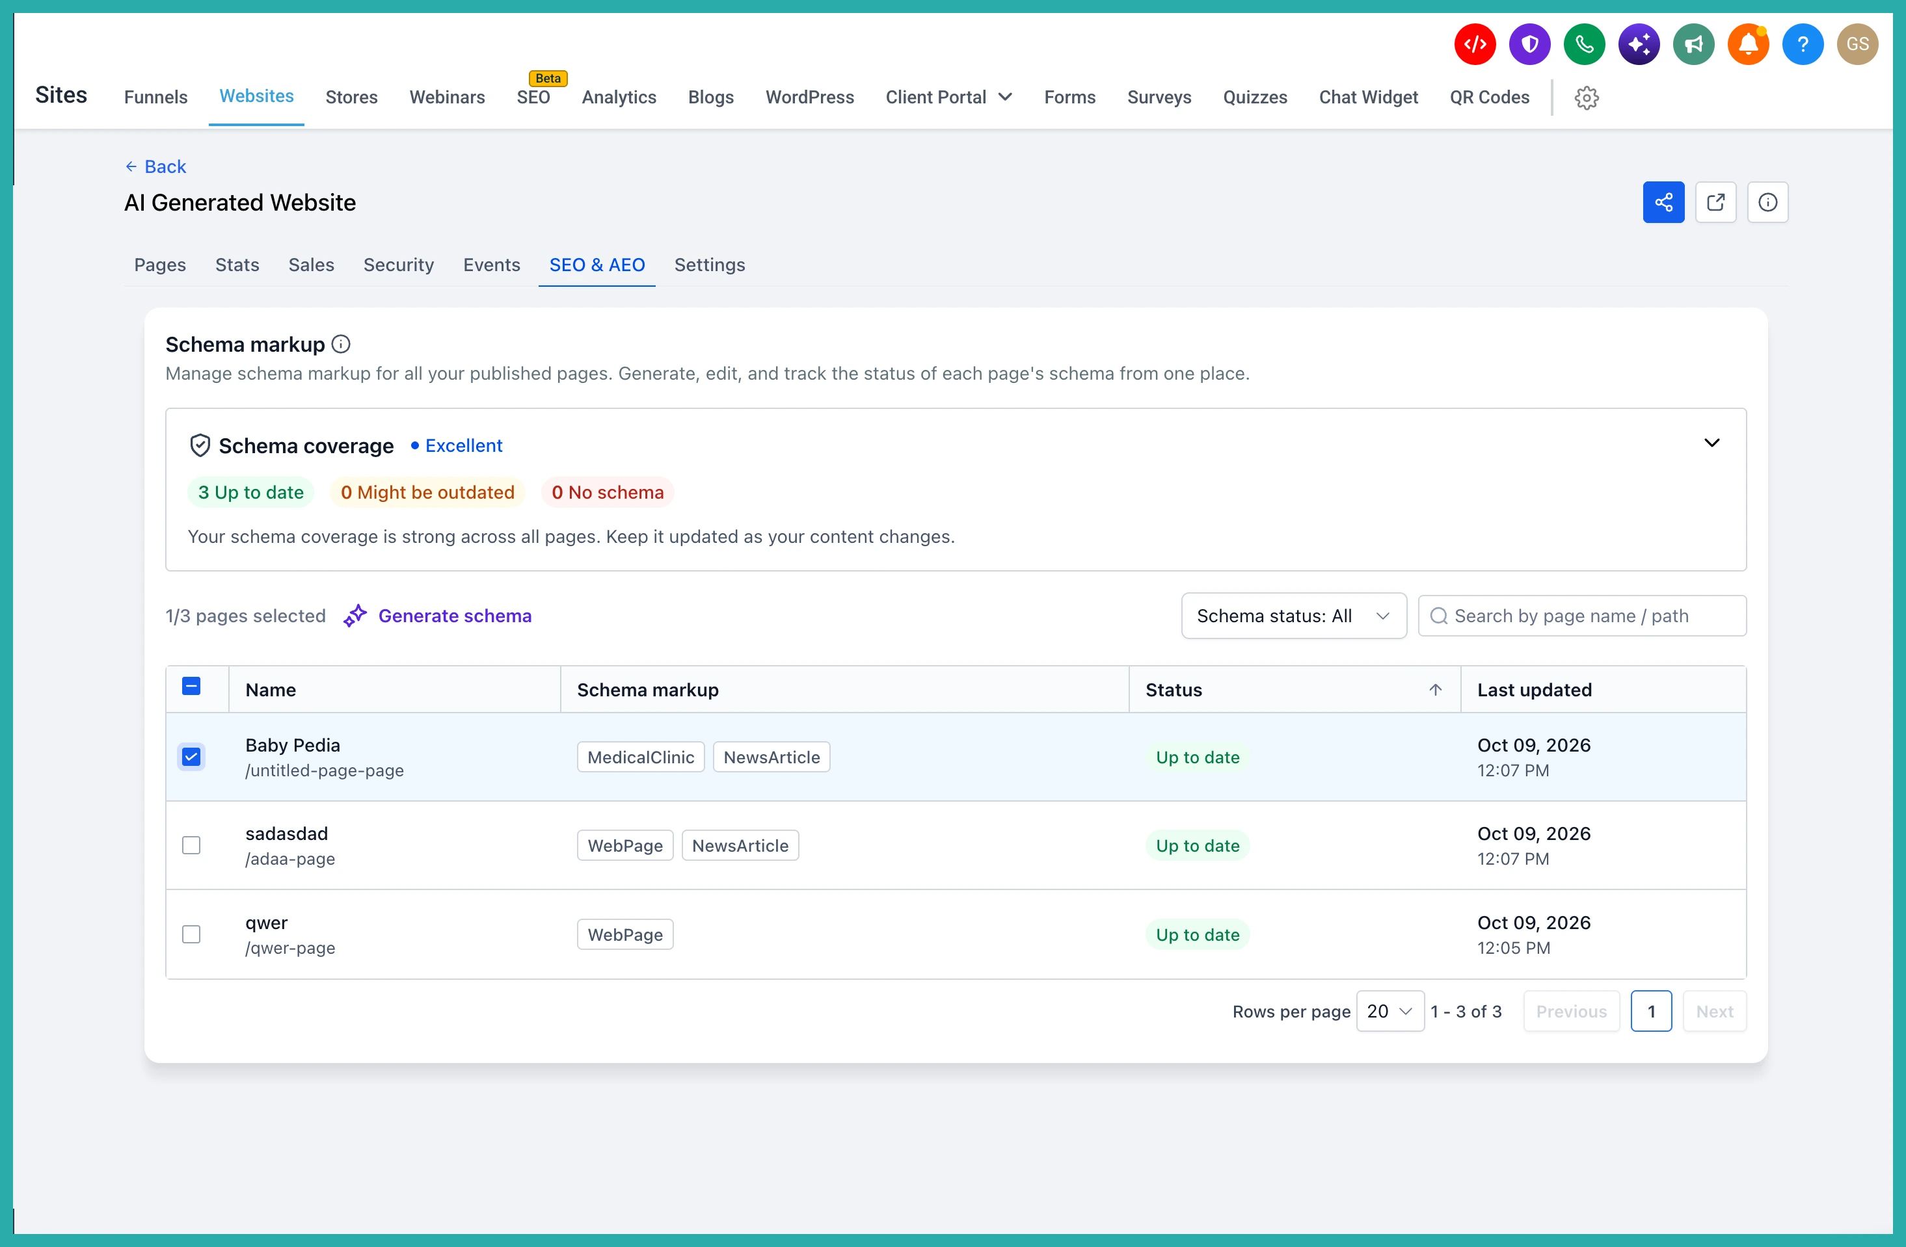Collapse the Schema coverage panel chevron

[x=1711, y=443]
